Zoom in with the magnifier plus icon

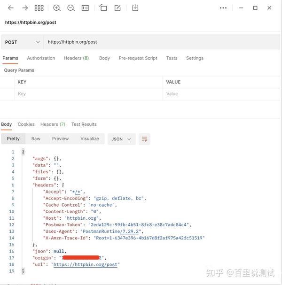point(57,8)
